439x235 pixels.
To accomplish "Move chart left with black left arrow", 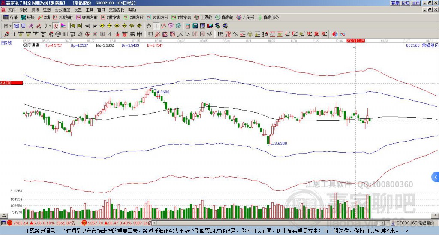I will coord(87,26).
